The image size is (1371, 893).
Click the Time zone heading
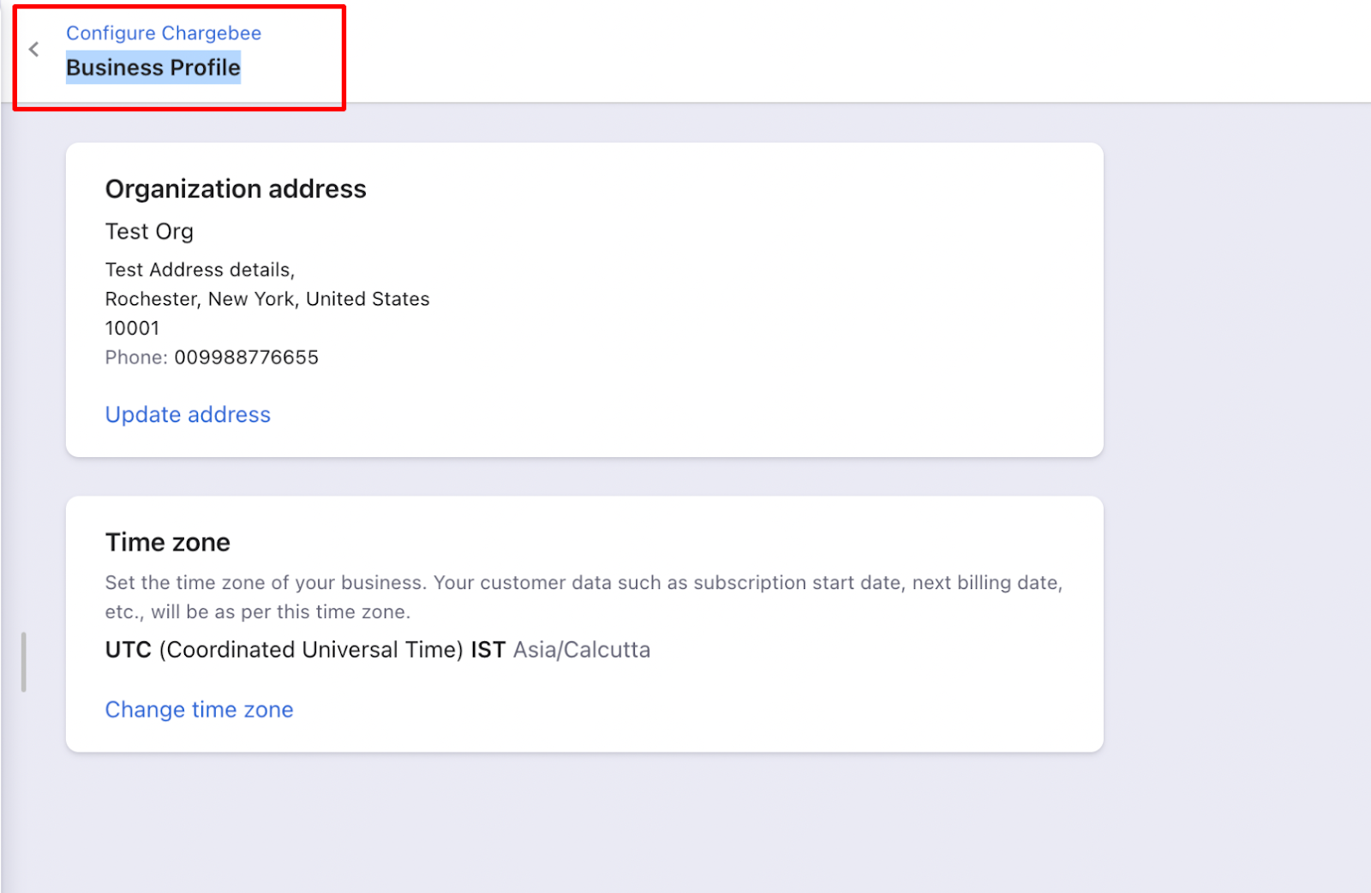pyautogui.click(x=168, y=543)
